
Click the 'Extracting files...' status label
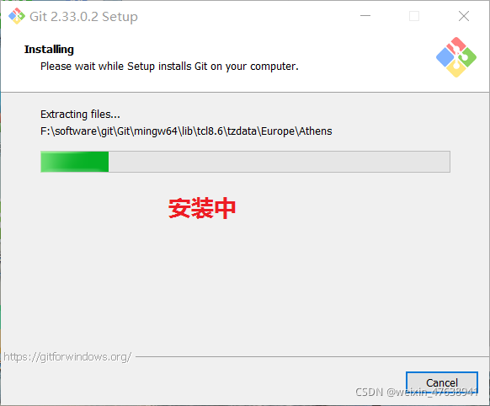[x=80, y=115]
